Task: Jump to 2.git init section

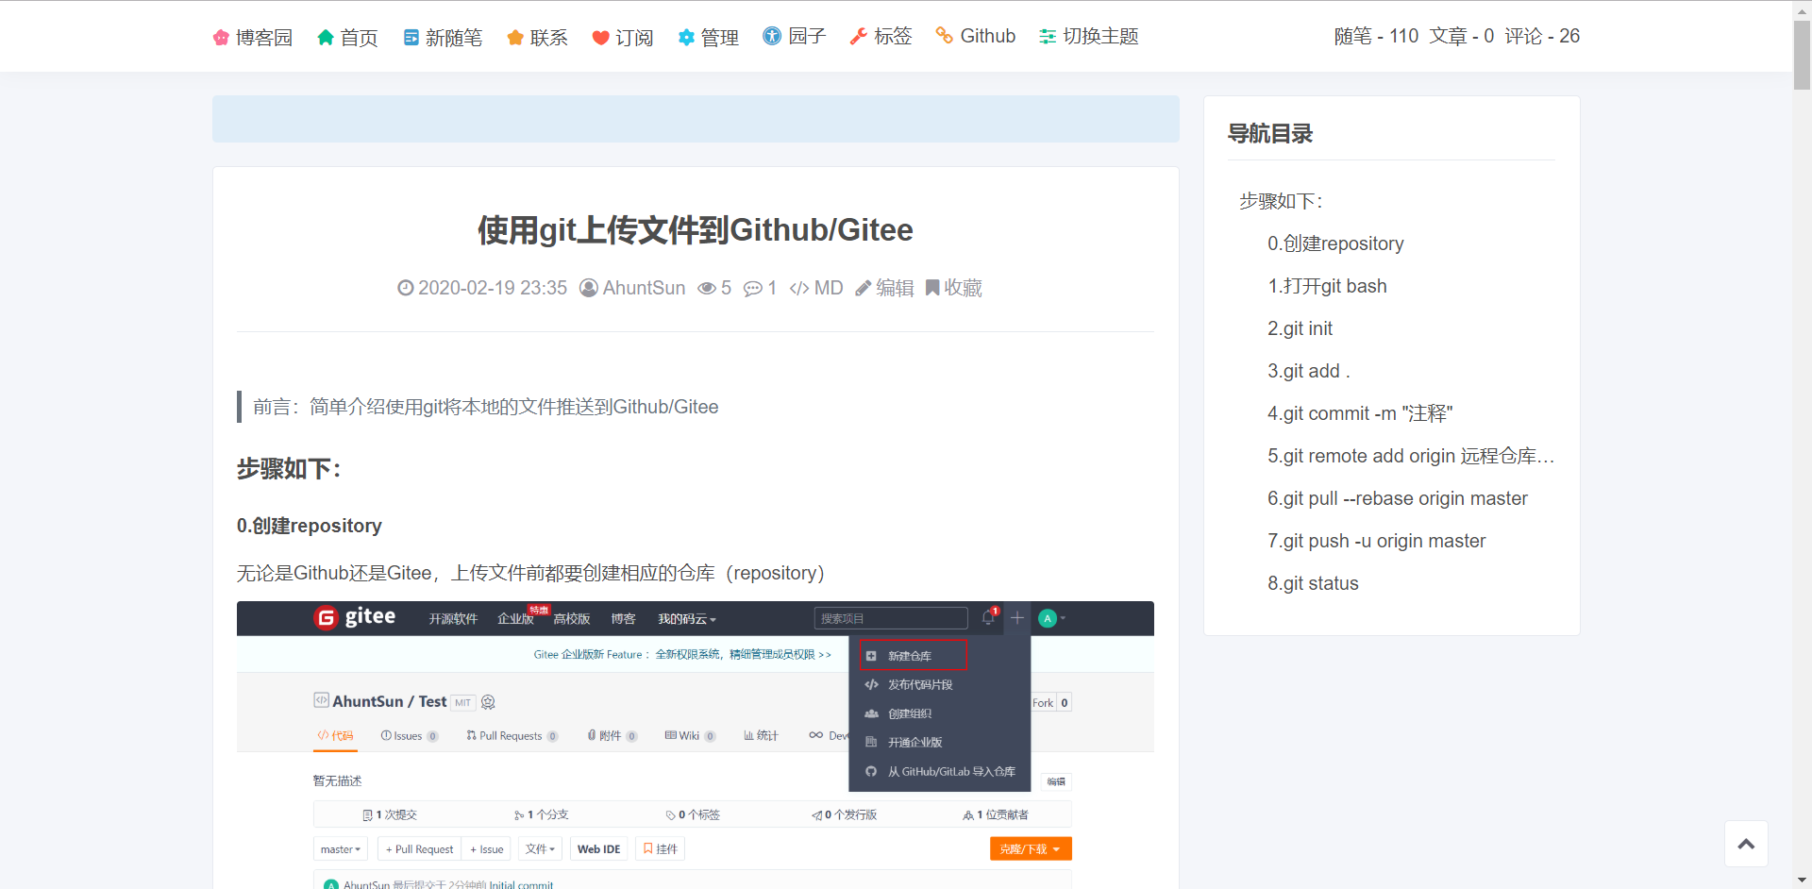Action: [1300, 328]
